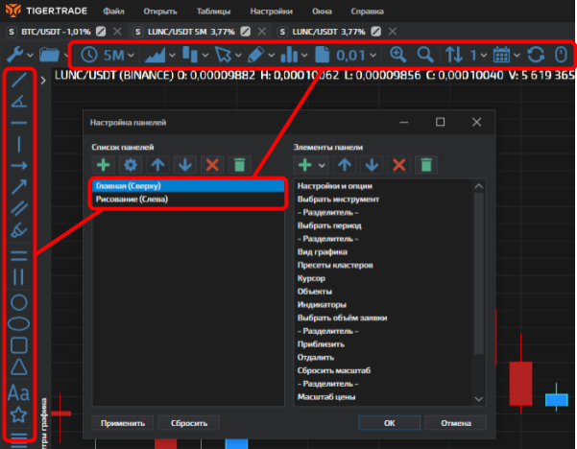Click the Применить button
The width and height of the screenshot is (577, 449).
[121, 422]
